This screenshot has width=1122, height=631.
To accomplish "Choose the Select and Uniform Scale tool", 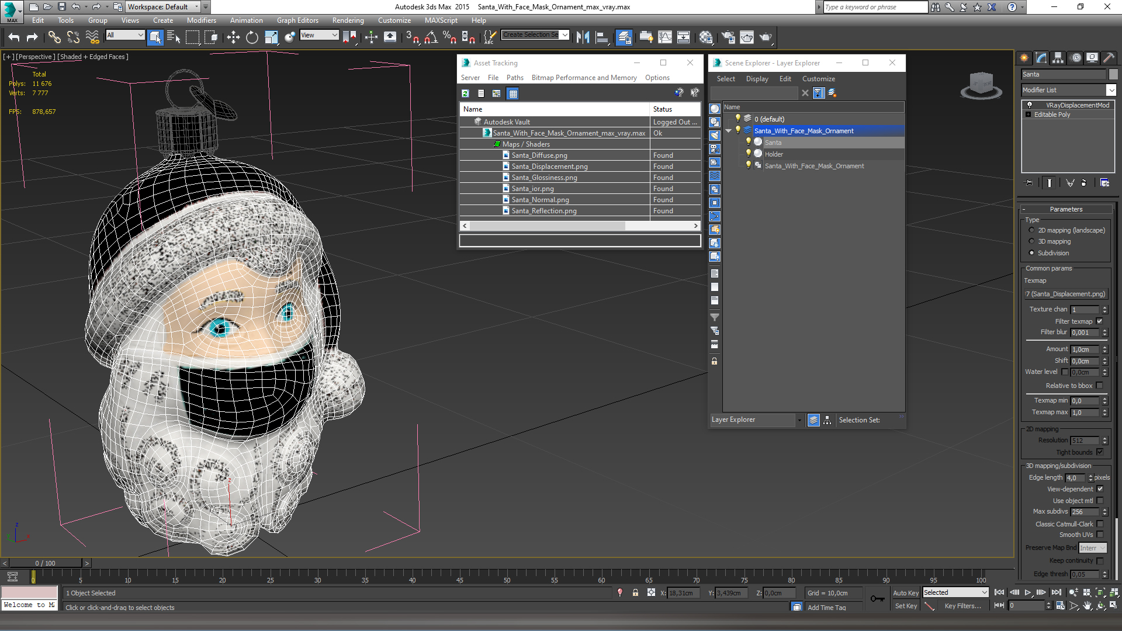I will (271, 37).
